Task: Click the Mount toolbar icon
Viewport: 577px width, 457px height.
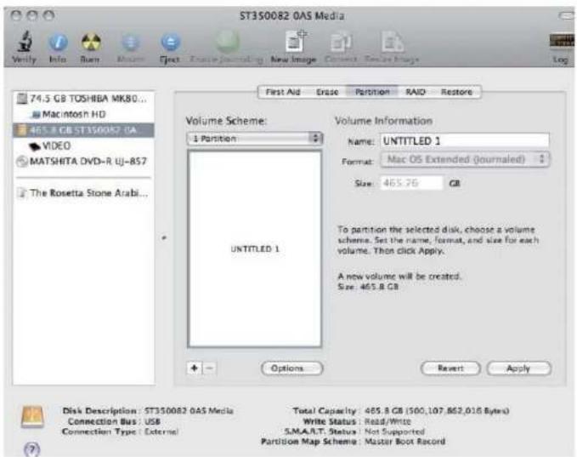Action: 130,43
